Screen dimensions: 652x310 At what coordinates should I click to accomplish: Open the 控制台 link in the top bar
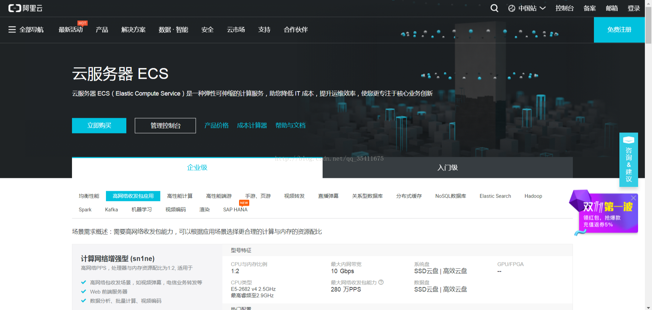(564, 8)
